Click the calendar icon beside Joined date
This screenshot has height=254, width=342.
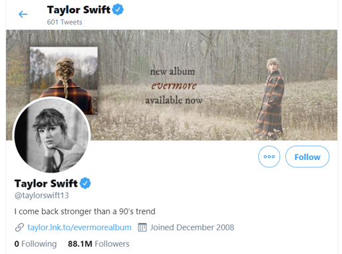142,227
